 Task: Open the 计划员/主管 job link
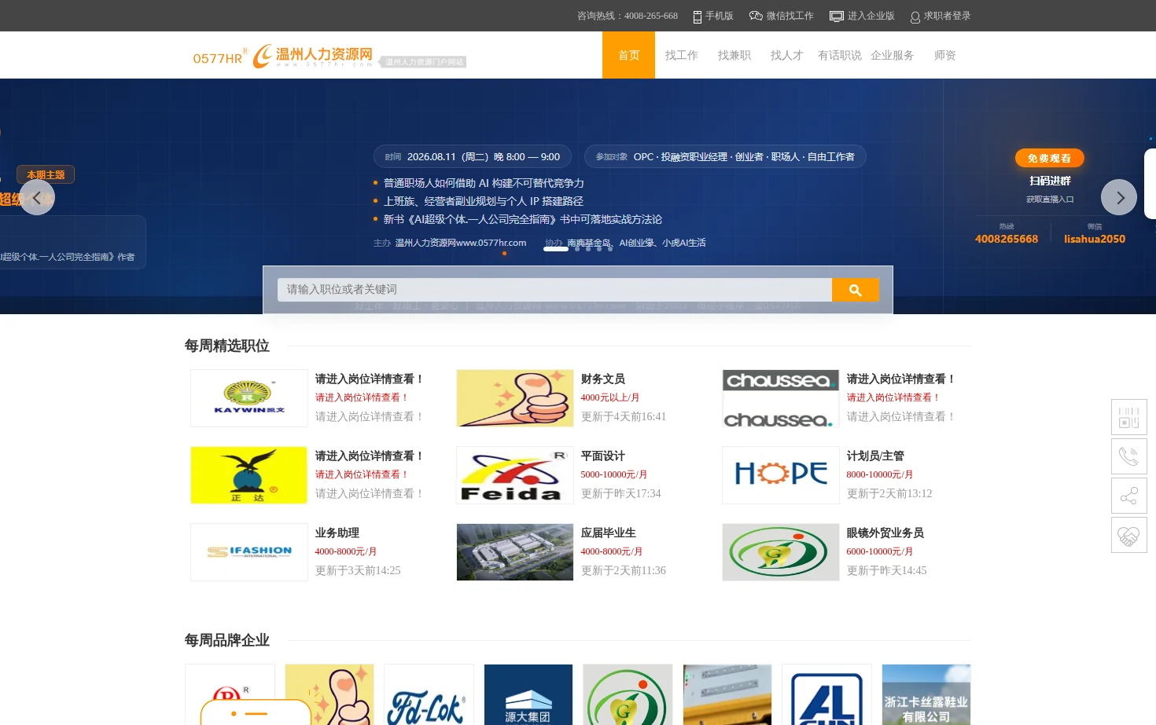pyautogui.click(x=875, y=456)
